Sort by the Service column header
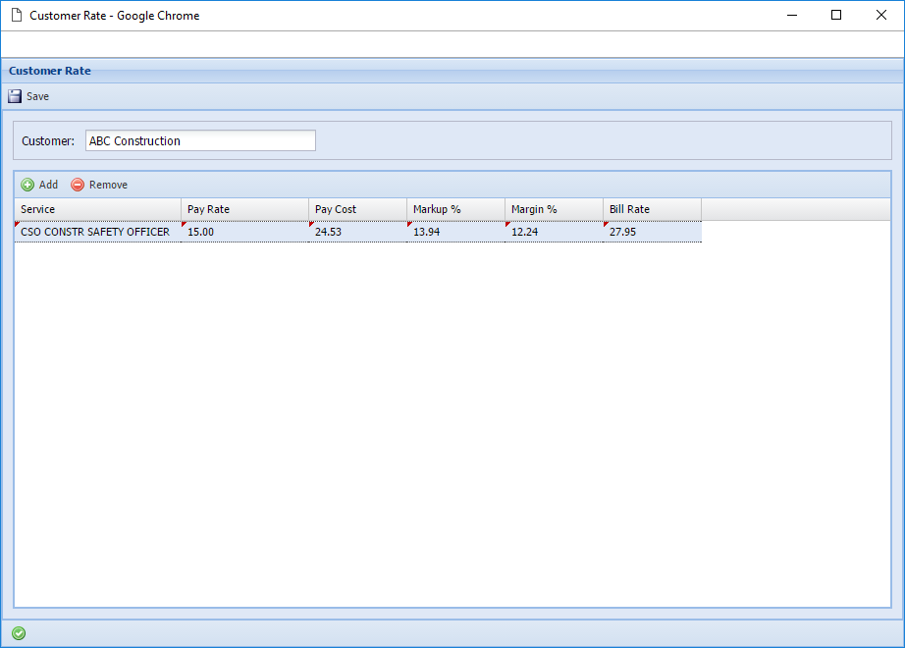 97,209
